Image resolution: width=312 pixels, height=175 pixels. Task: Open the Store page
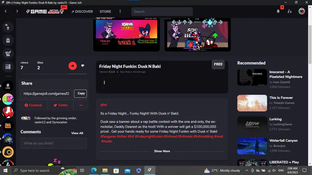tap(105, 11)
